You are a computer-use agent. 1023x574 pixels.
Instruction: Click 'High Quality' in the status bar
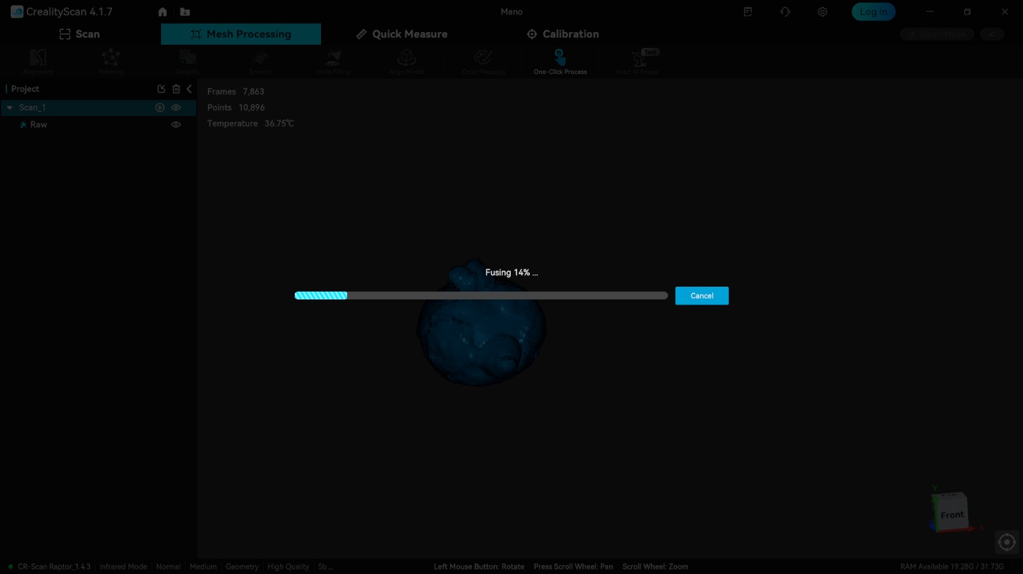pos(288,566)
